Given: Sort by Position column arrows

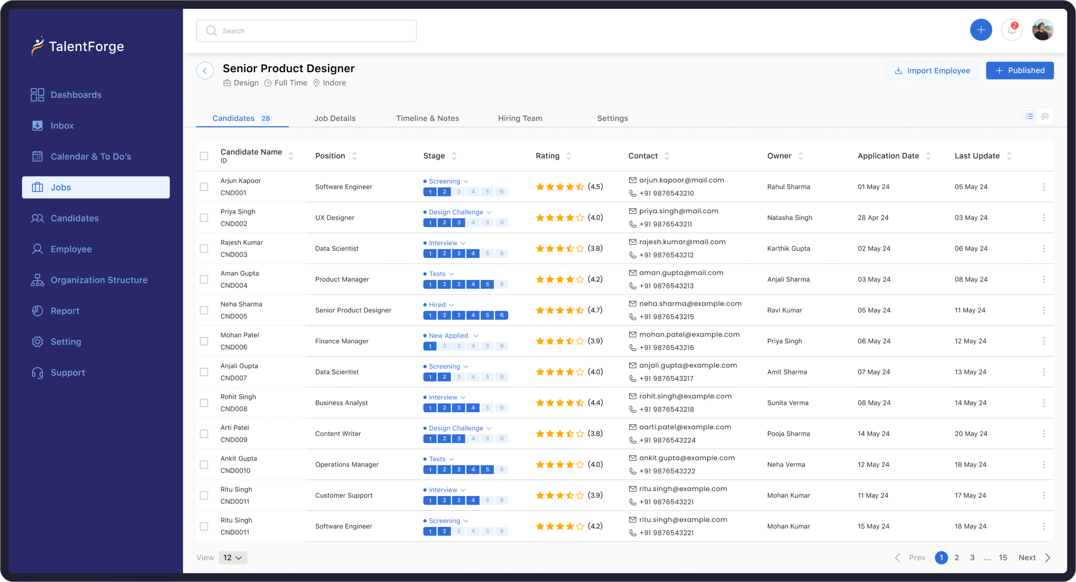Looking at the screenshot, I should point(354,156).
